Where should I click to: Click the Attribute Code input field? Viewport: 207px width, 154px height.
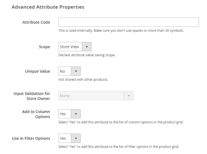tap(129, 22)
